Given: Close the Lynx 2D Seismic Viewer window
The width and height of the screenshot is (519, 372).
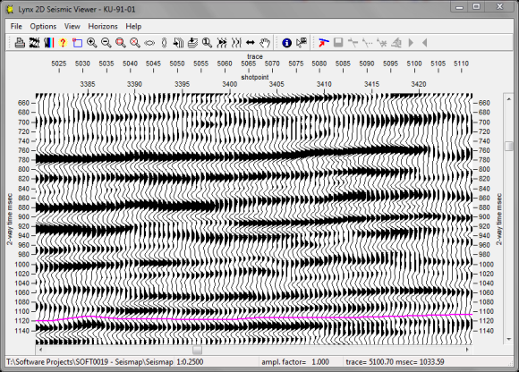Looking at the screenshot, I should coord(500,7).
